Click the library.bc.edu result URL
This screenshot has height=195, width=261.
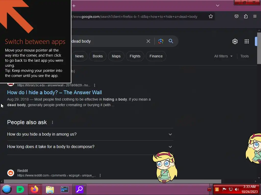click(x=54, y=85)
